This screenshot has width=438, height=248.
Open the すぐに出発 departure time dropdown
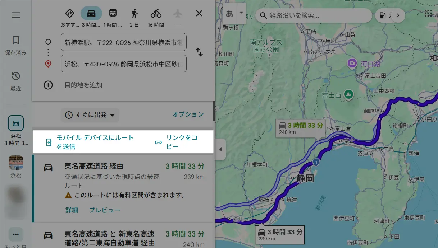tap(90, 115)
